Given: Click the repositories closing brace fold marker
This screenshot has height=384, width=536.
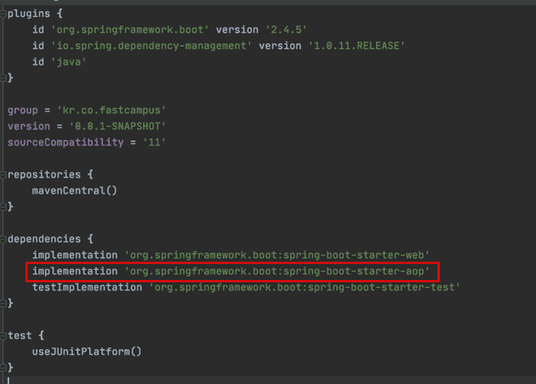Looking at the screenshot, I should click(x=3, y=207).
